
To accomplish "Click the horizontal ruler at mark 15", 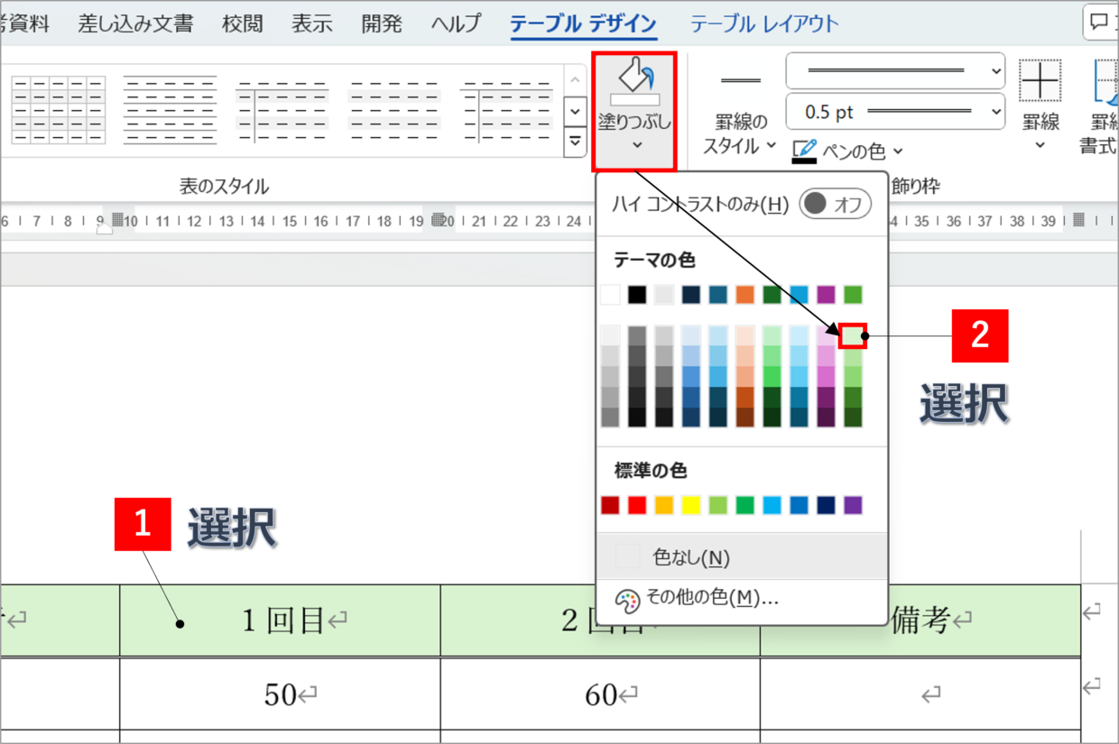I will pyautogui.click(x=290, y=221).
